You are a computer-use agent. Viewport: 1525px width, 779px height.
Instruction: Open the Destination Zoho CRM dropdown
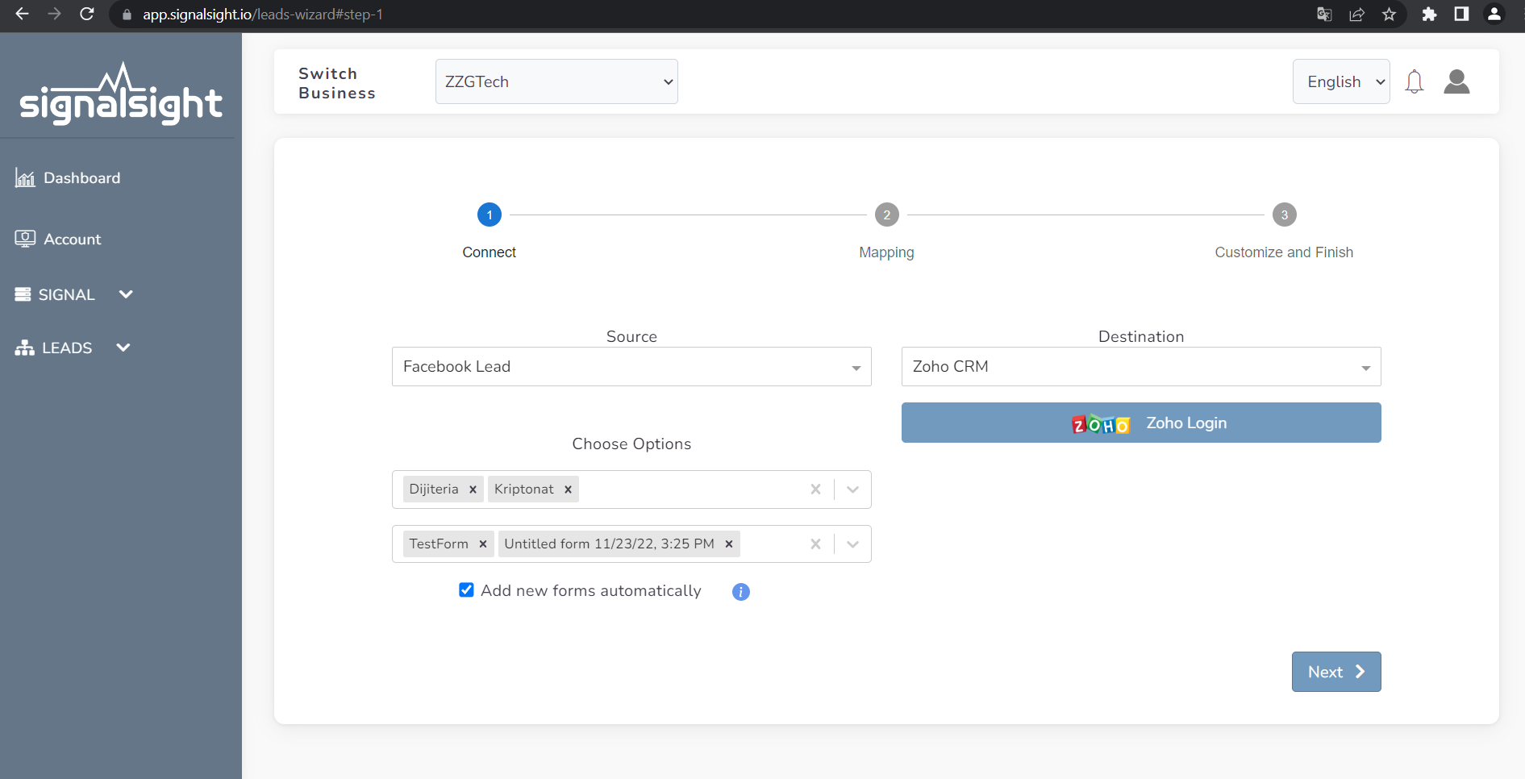(x=1141, y=367)
